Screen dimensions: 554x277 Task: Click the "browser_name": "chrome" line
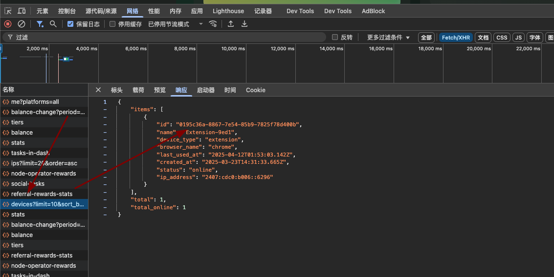pos(197,147)
